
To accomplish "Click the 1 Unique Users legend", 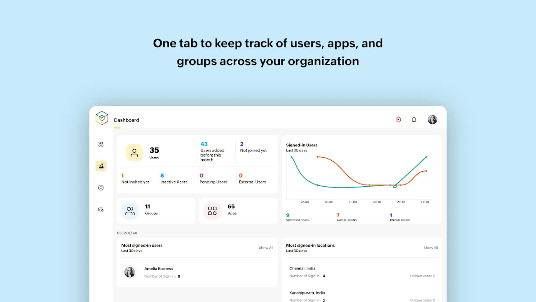I will (x=399, y=217).
